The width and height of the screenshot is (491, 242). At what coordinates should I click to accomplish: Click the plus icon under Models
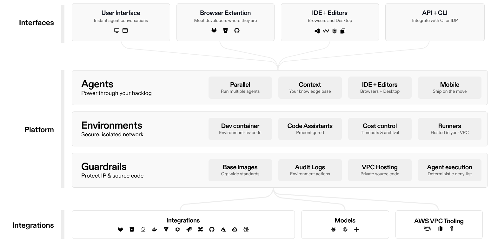point(356,229)
